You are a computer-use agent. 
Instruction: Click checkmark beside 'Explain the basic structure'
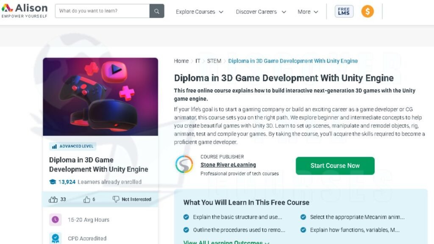point(186,217)
